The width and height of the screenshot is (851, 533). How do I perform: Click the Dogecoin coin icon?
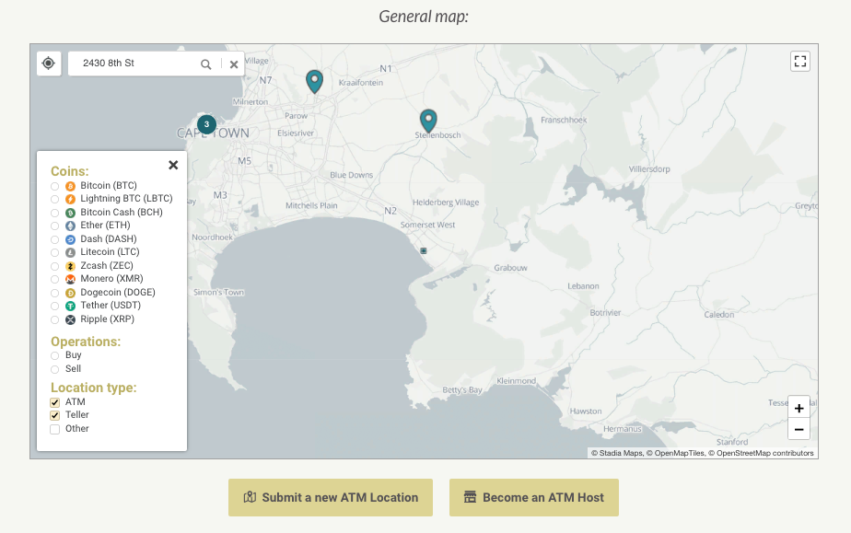[x=71, y=293]
